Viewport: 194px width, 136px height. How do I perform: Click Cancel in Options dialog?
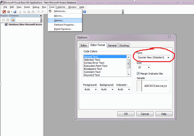pyautogui.click(x=145, y=114)
